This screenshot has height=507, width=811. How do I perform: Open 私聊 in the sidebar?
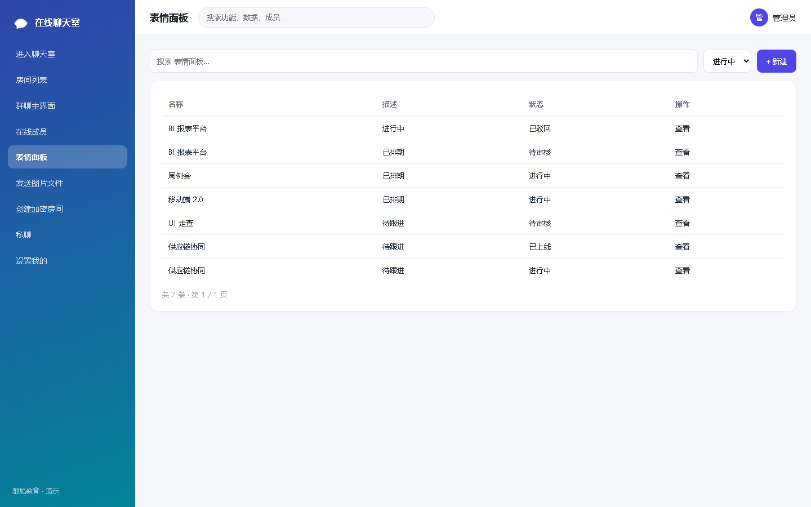point(68,235)
